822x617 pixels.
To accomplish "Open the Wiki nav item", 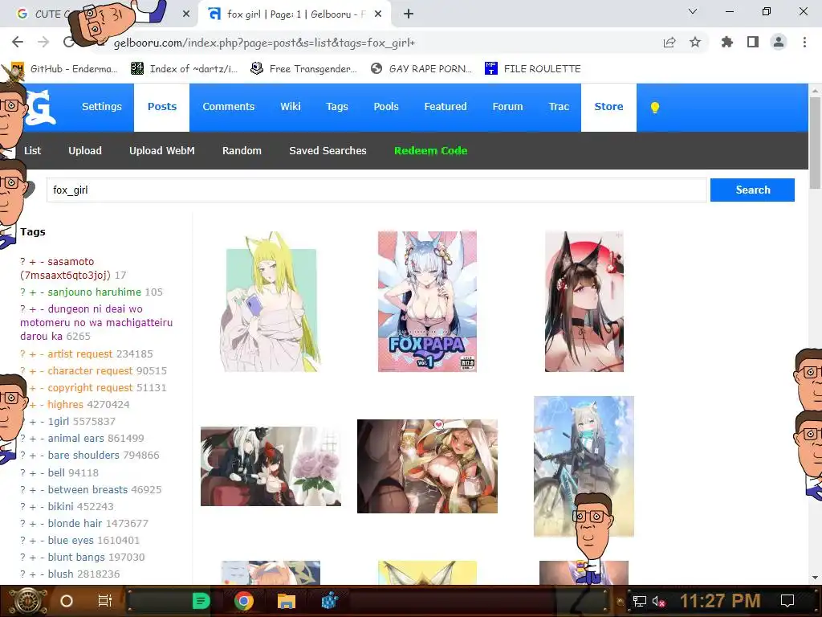I will (x=291, y=107).
